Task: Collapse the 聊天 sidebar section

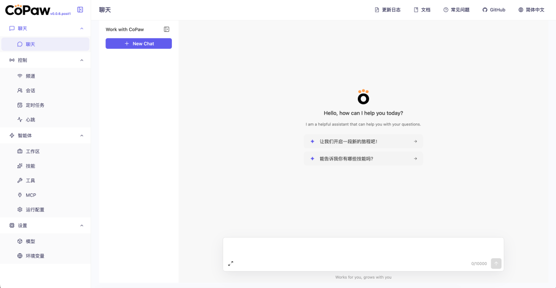Action: (x=82, y=28)
